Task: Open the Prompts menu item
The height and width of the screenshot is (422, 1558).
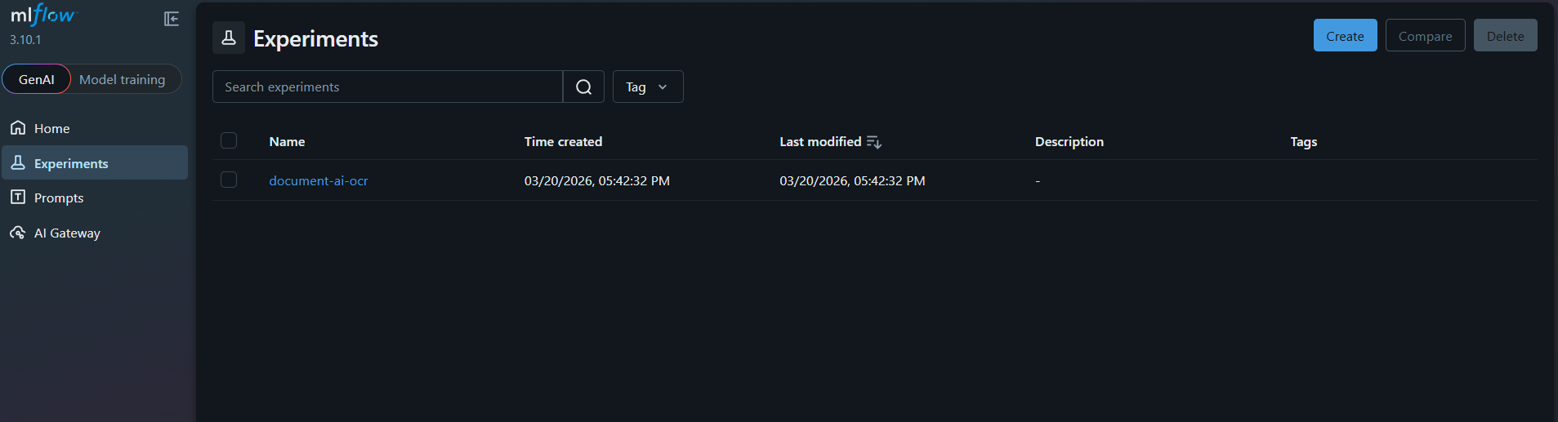Action: click(x=59, y=198)
